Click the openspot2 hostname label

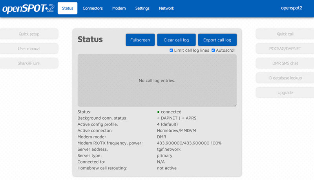(291, 8)
